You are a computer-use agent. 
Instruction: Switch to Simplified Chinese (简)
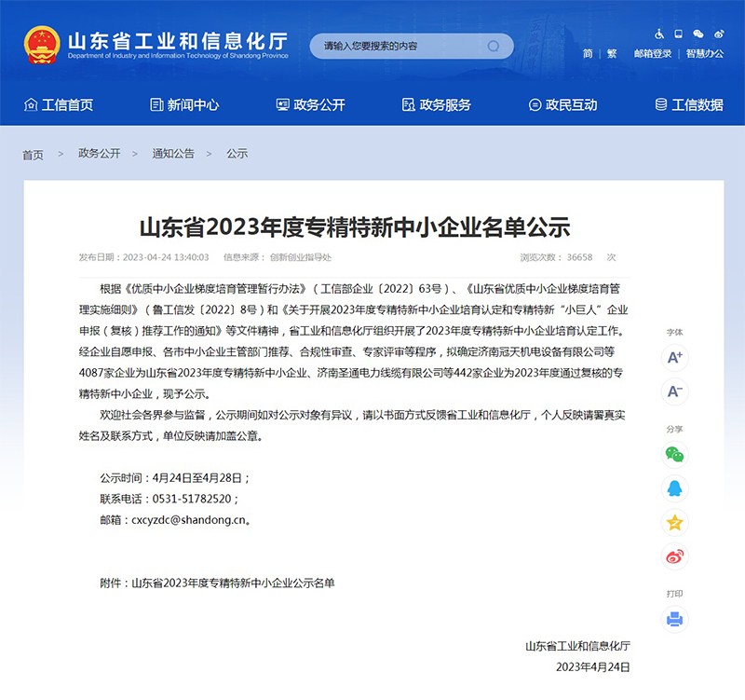click(x=588, y=54)
